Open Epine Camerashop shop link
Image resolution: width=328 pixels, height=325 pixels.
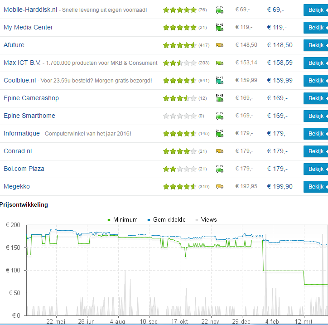[x=31, y=98]
